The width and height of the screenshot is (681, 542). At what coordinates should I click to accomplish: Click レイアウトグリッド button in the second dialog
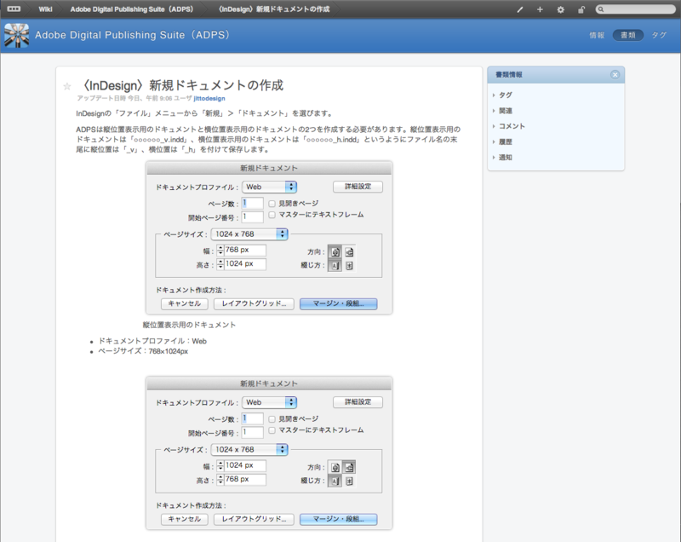[254, 519]
